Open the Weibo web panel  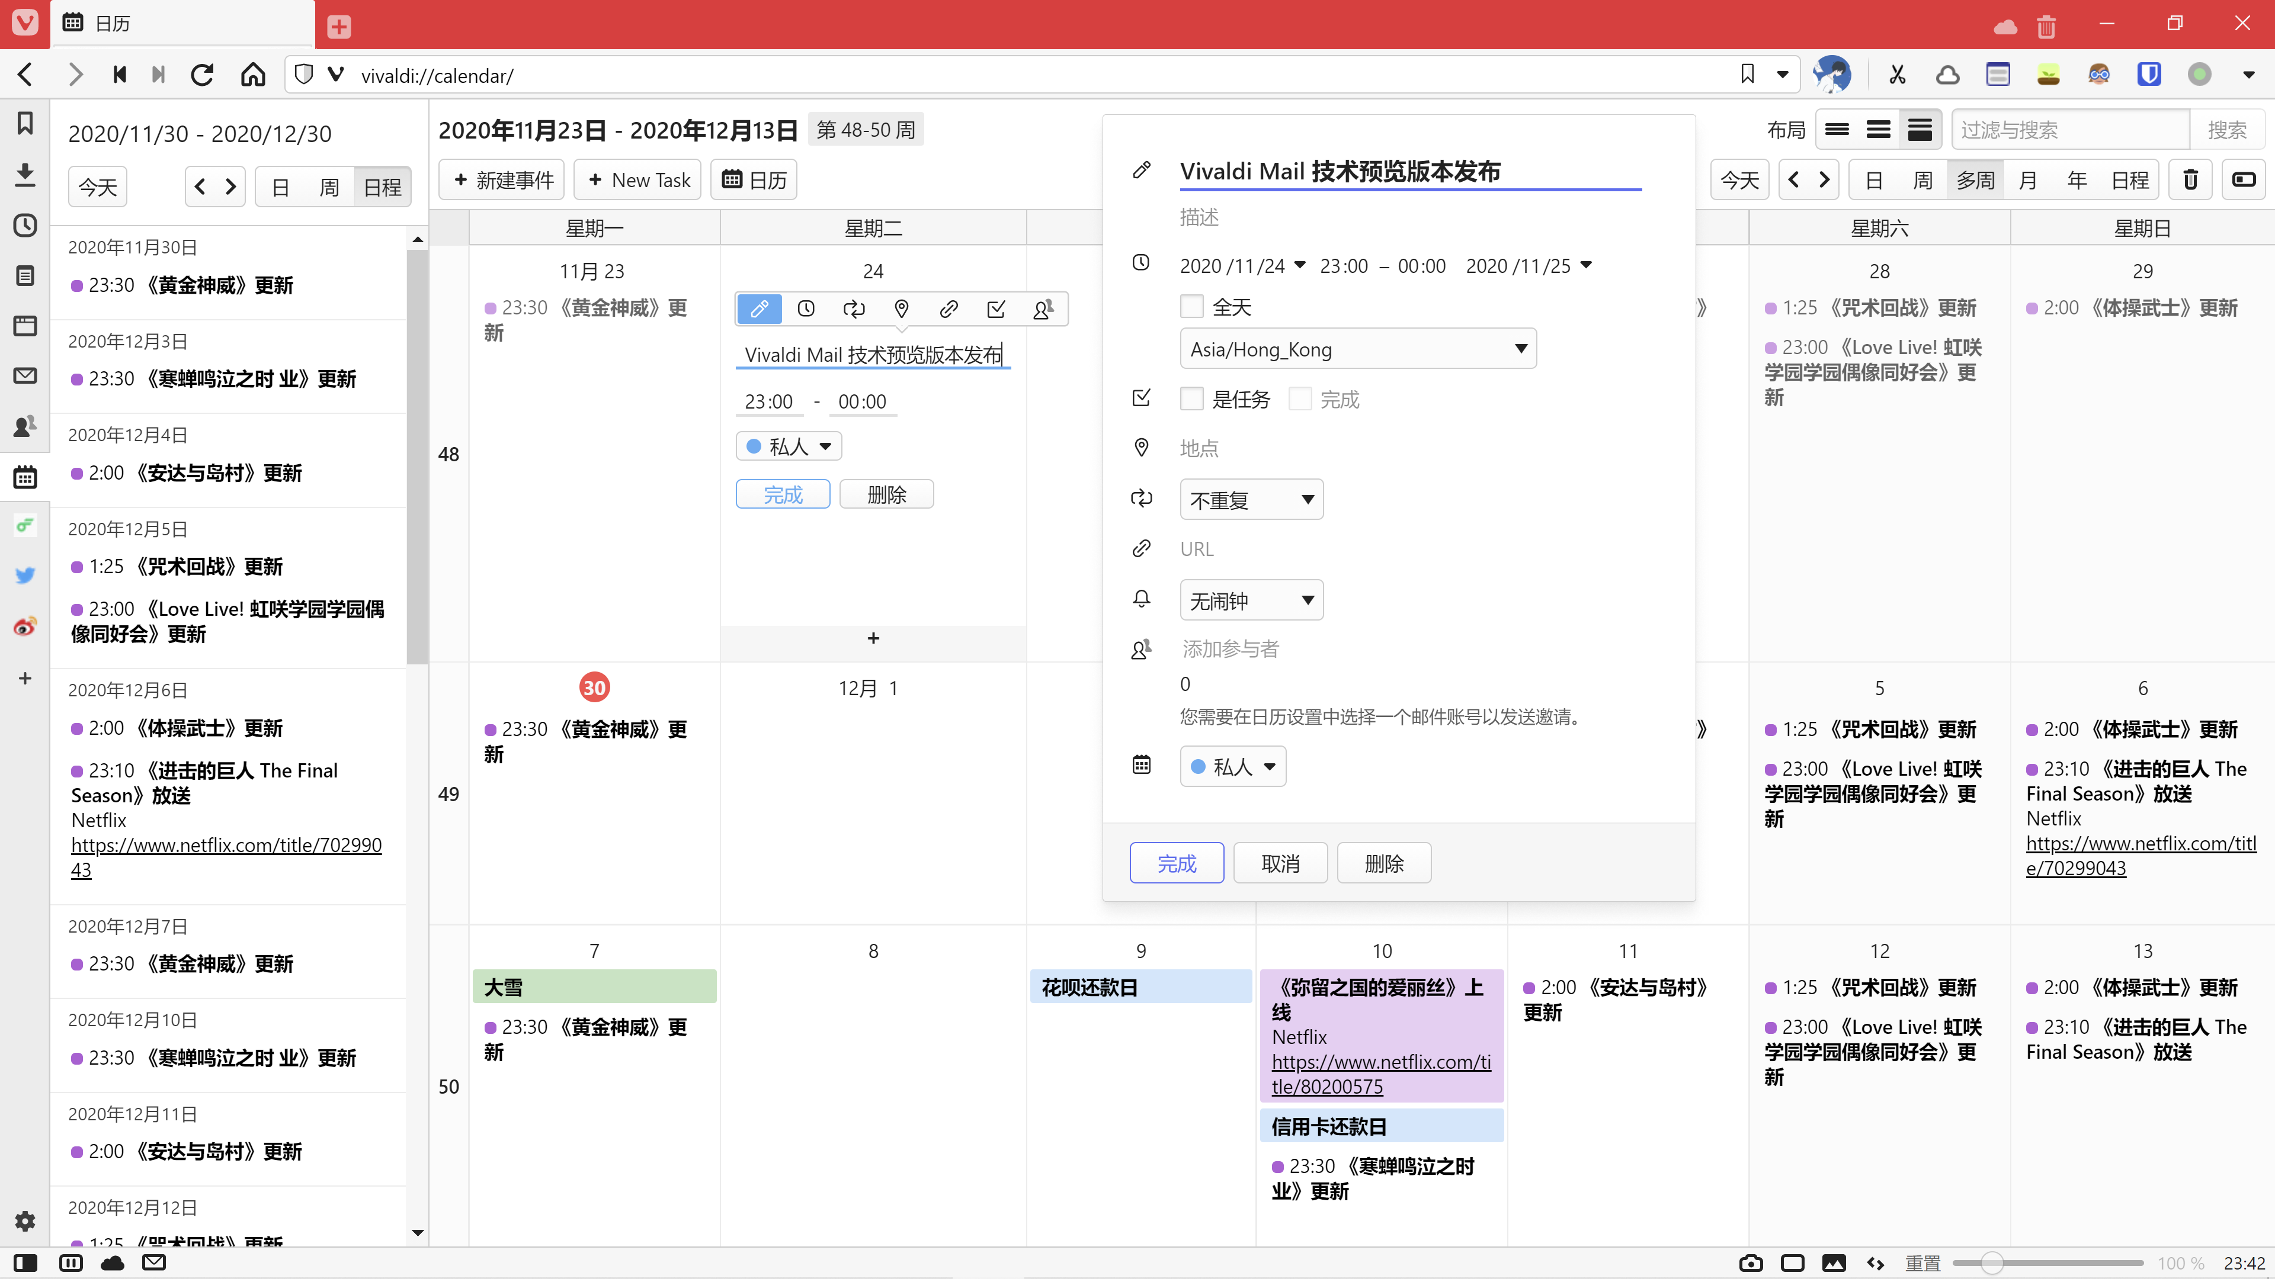click(25, 626)
